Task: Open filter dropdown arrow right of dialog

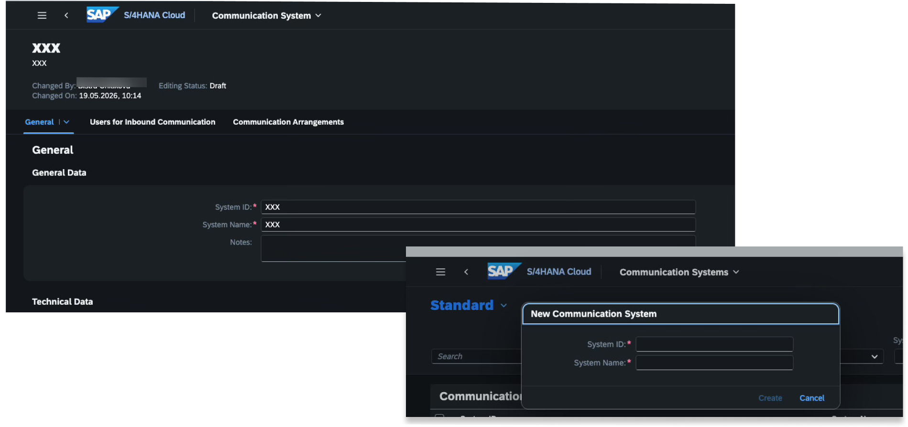Action: [875, 356]
